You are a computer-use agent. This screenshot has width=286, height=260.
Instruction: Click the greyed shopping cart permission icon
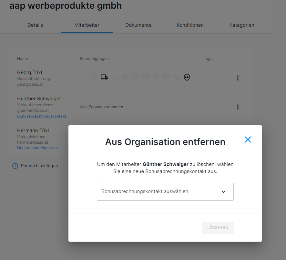tap(115, 77)
